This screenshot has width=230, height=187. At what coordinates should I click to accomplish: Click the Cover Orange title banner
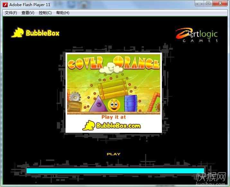click(113, 62)
